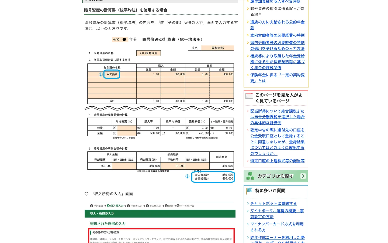Click step 2 収入等入力 in the progress steps
This screenshot has height=243, width=388.
pyautogui.click(x=115, y=206)
